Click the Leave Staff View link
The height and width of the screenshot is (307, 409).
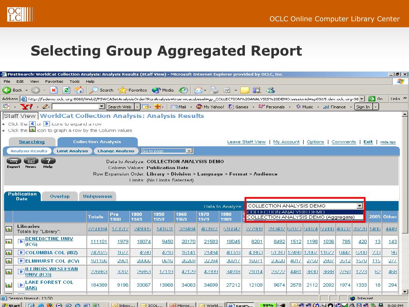coord(246,142)
